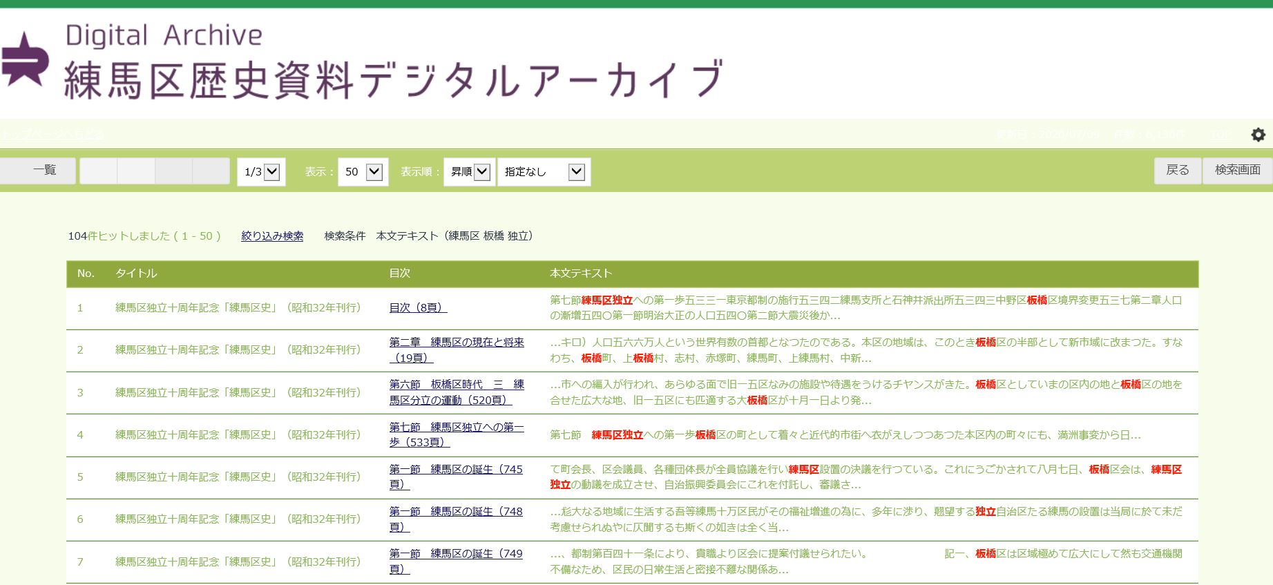Viewport: 1273px width, 585px height.
Task: Click the 戻る back button
Action: click(x=1177, y=170)
